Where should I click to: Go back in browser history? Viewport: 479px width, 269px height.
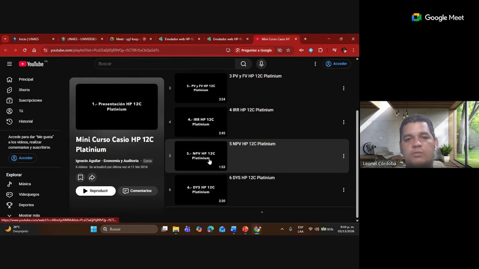coord(6,50)
